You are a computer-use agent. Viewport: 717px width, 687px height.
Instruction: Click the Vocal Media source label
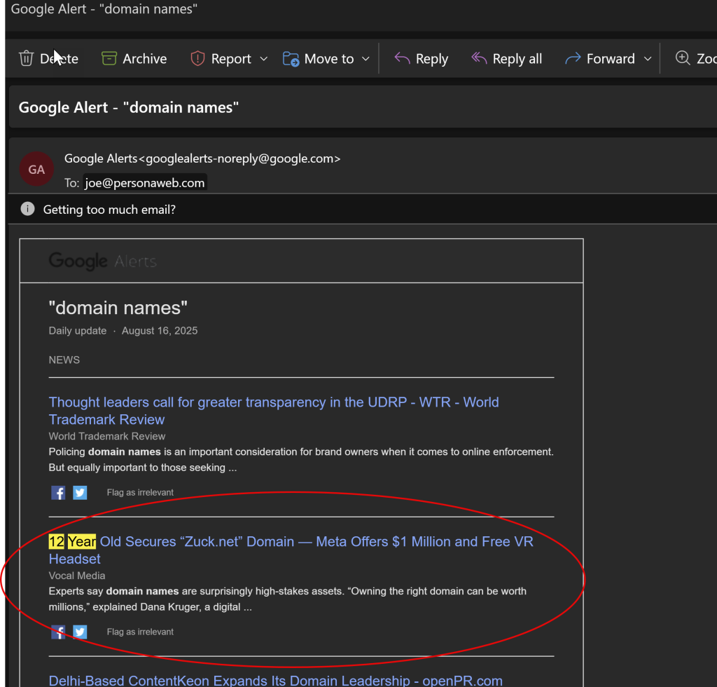point(77,576)
